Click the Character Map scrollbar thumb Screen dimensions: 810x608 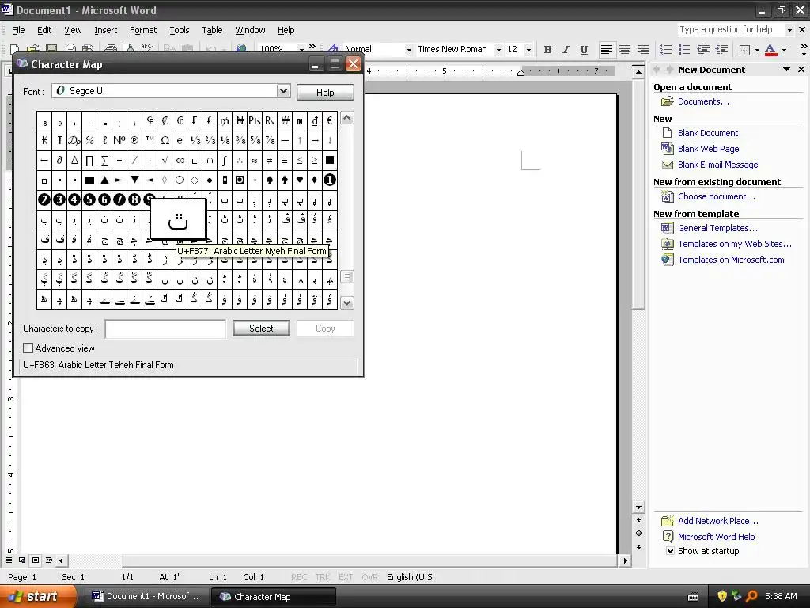point(347,277)
